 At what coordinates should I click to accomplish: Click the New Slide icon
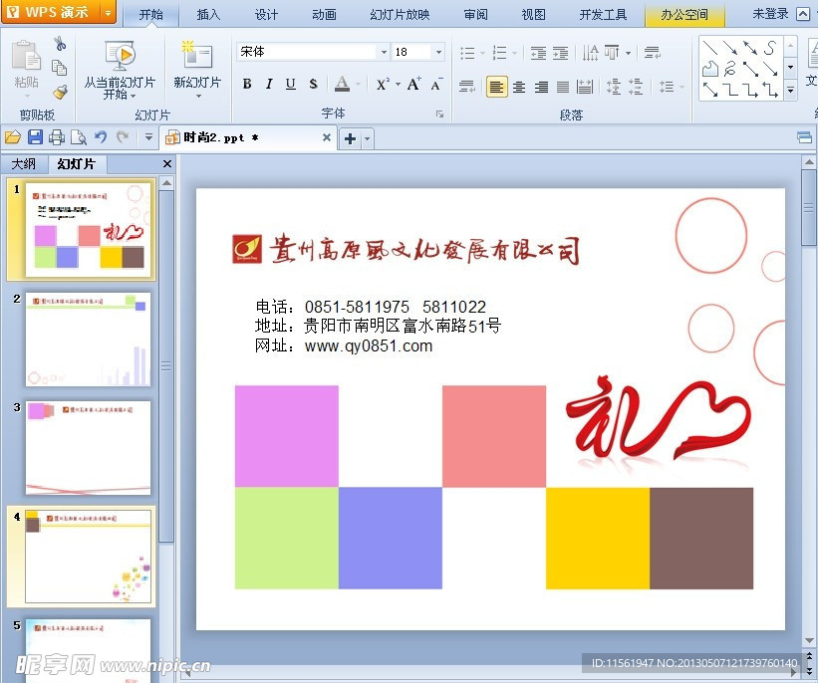coord(196,54)
